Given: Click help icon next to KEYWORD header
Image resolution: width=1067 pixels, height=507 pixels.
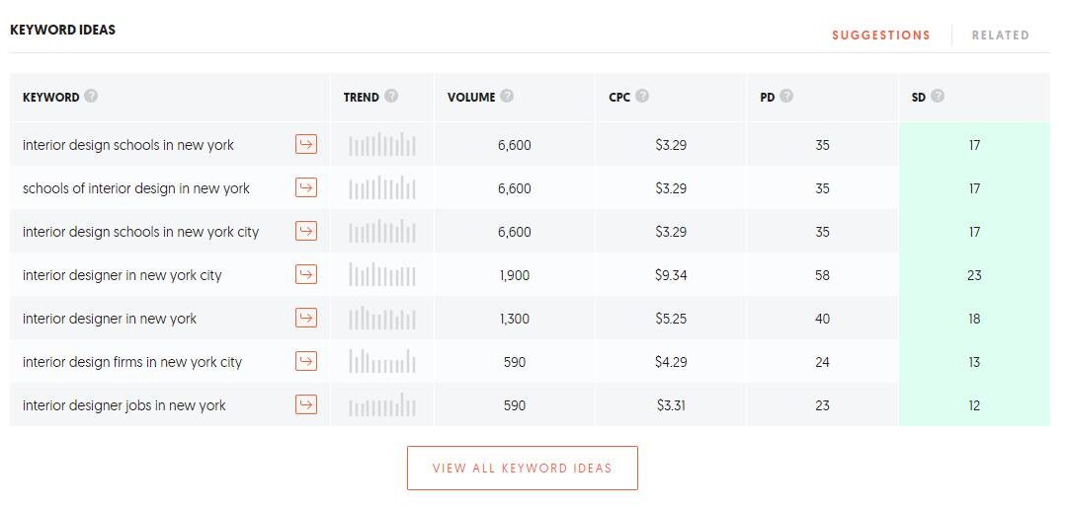Looking at the screenshot, I should point(91,97).
